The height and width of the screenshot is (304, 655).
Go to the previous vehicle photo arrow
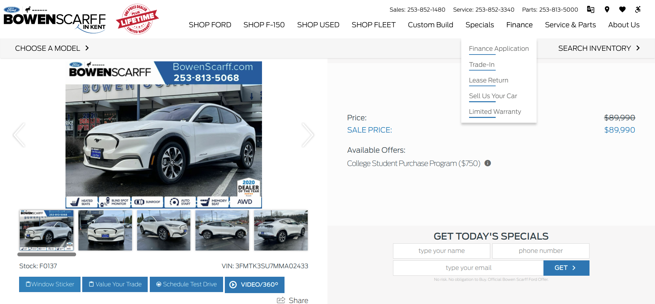19,135
